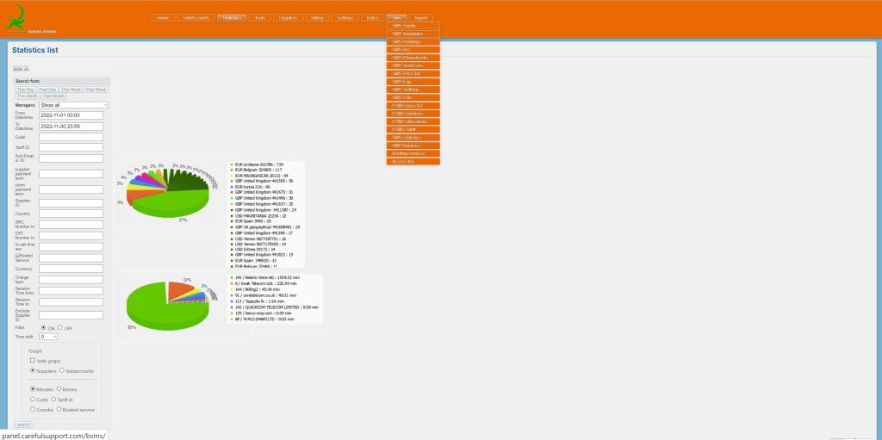Click the Past Day quick filter
This screenshot has height=440, width=882.
(x=48, y=90)
